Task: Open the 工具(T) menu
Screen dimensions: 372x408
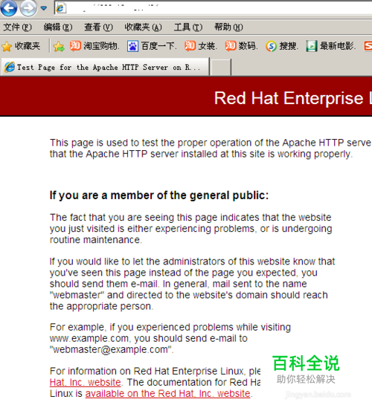Action: coord(188,27)
